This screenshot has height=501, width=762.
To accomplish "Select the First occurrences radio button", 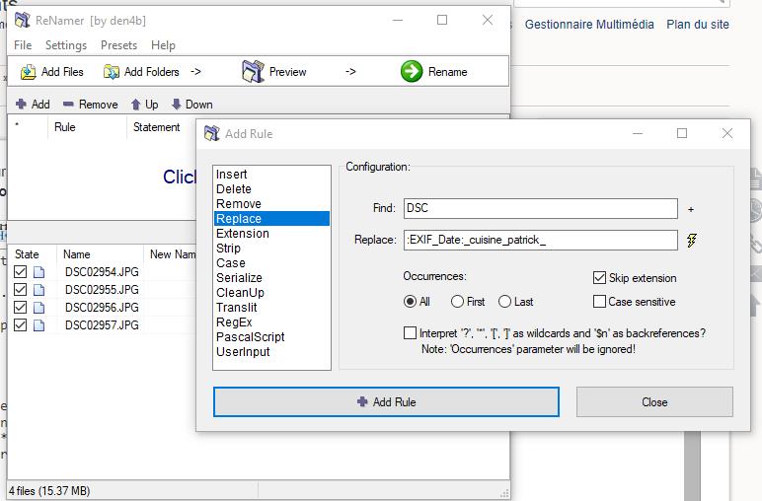I will click(458, 302).
